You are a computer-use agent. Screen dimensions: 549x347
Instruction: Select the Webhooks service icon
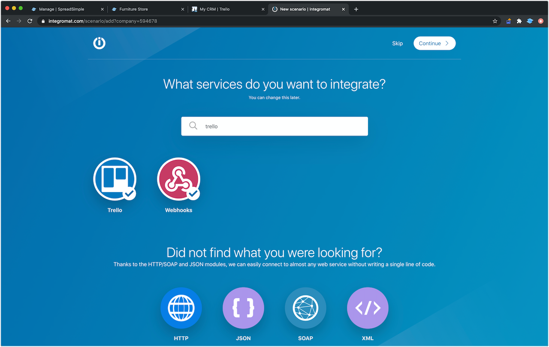[178, 179]
